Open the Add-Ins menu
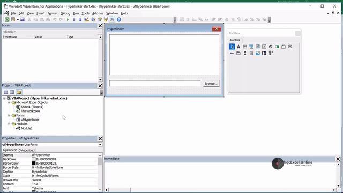Image resolution: width=343 pixels, height=193 pixels. (x=98, y=13)
